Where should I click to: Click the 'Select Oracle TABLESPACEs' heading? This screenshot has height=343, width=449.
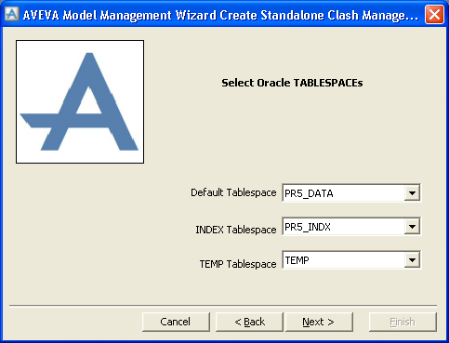coord(292,83)
